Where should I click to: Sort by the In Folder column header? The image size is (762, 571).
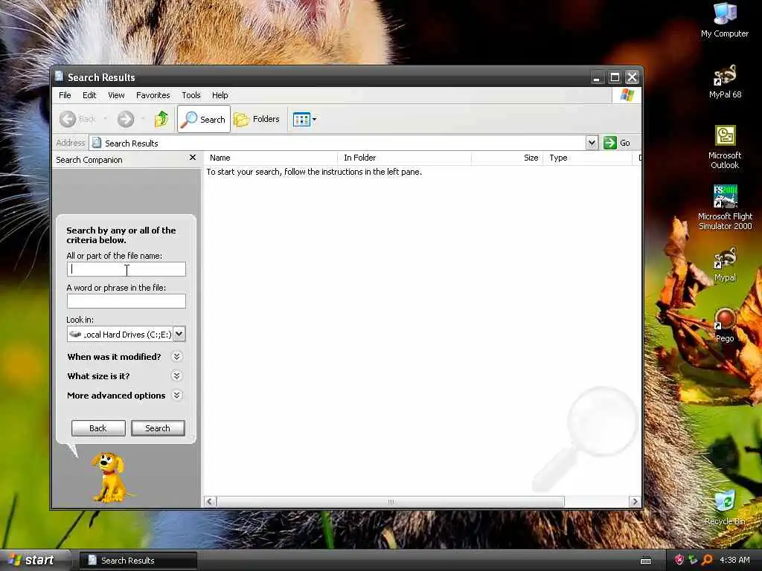(404, 158)
